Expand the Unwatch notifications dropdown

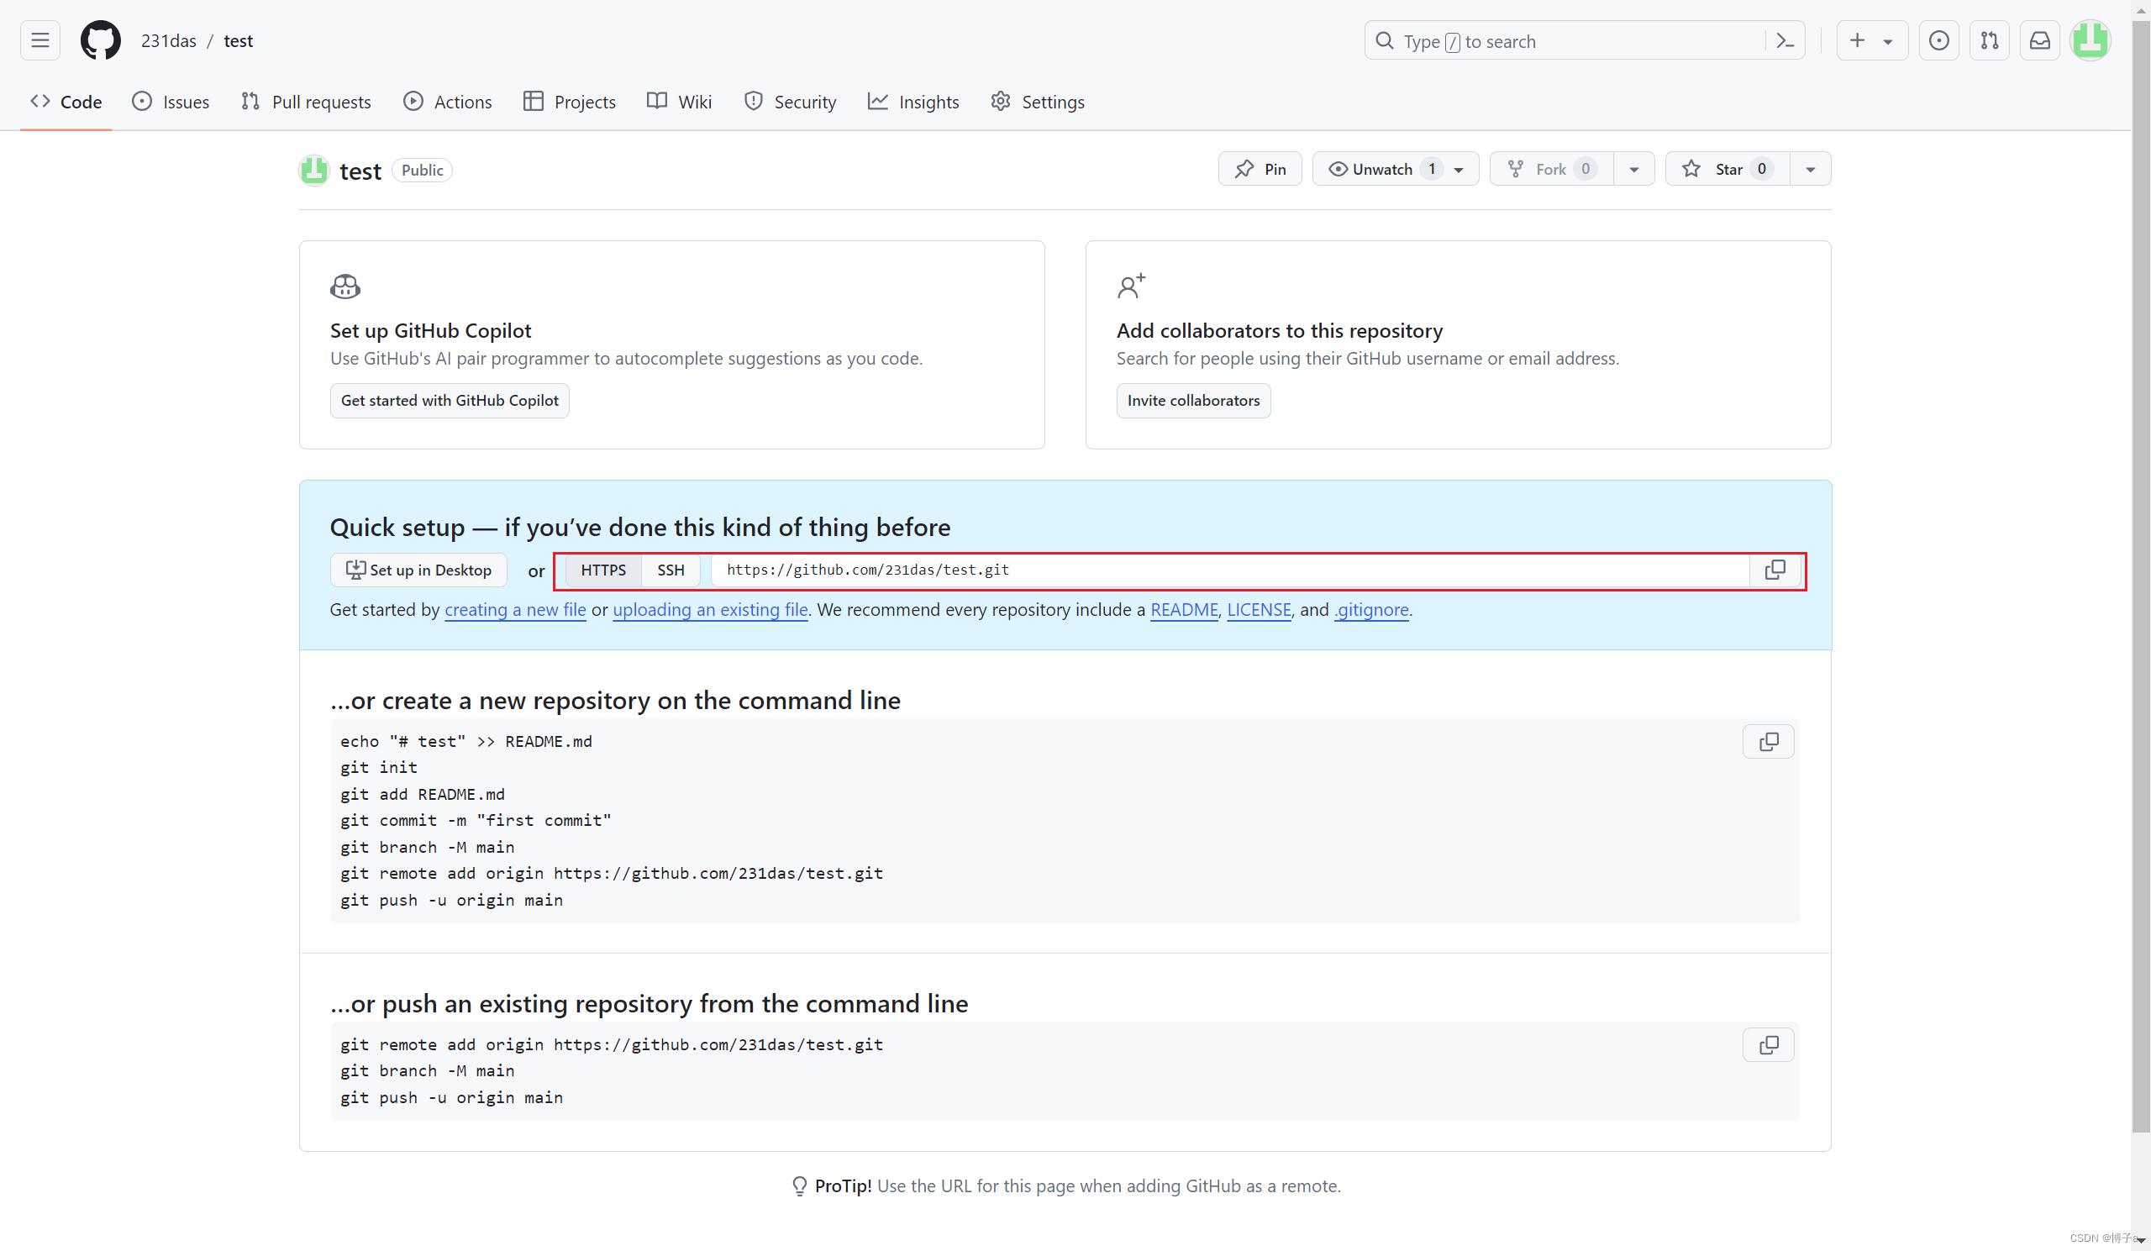click(x=1458, y=170)
